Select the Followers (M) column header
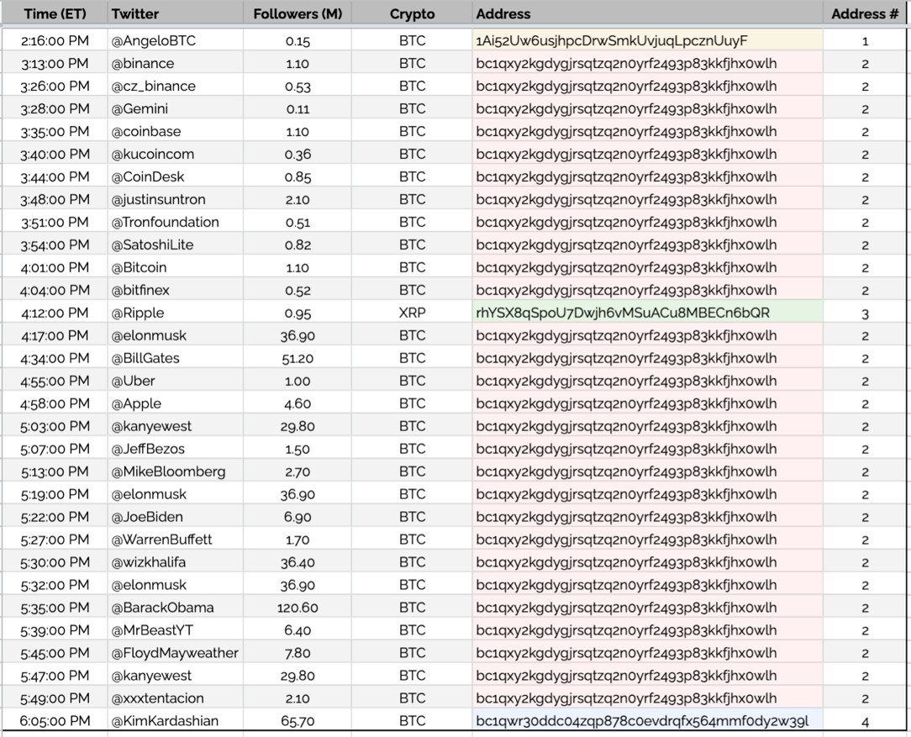The width and height of the screenshot is (911, 737). [x=298, y=13]
